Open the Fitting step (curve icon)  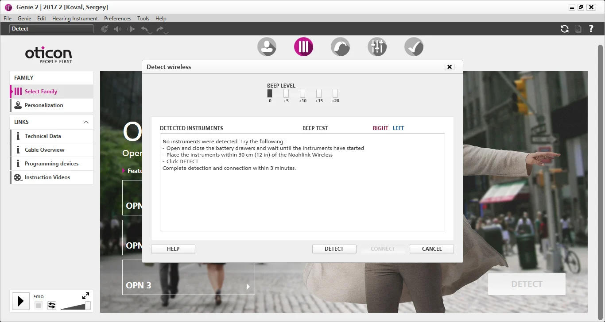(x=340, y=46)
